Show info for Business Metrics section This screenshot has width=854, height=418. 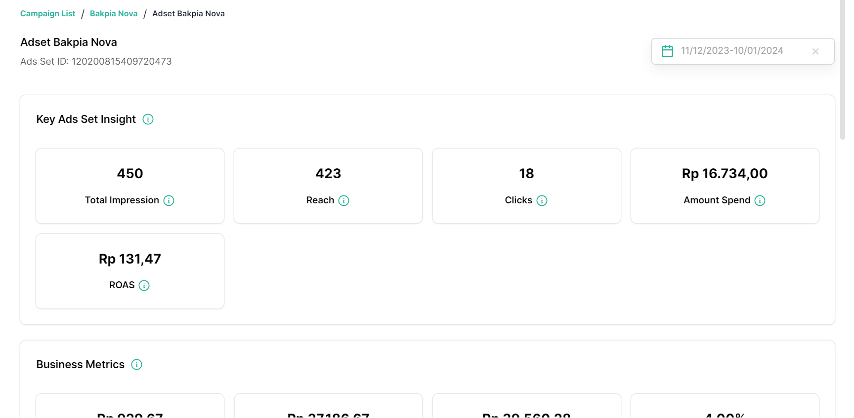coord(136,365)
